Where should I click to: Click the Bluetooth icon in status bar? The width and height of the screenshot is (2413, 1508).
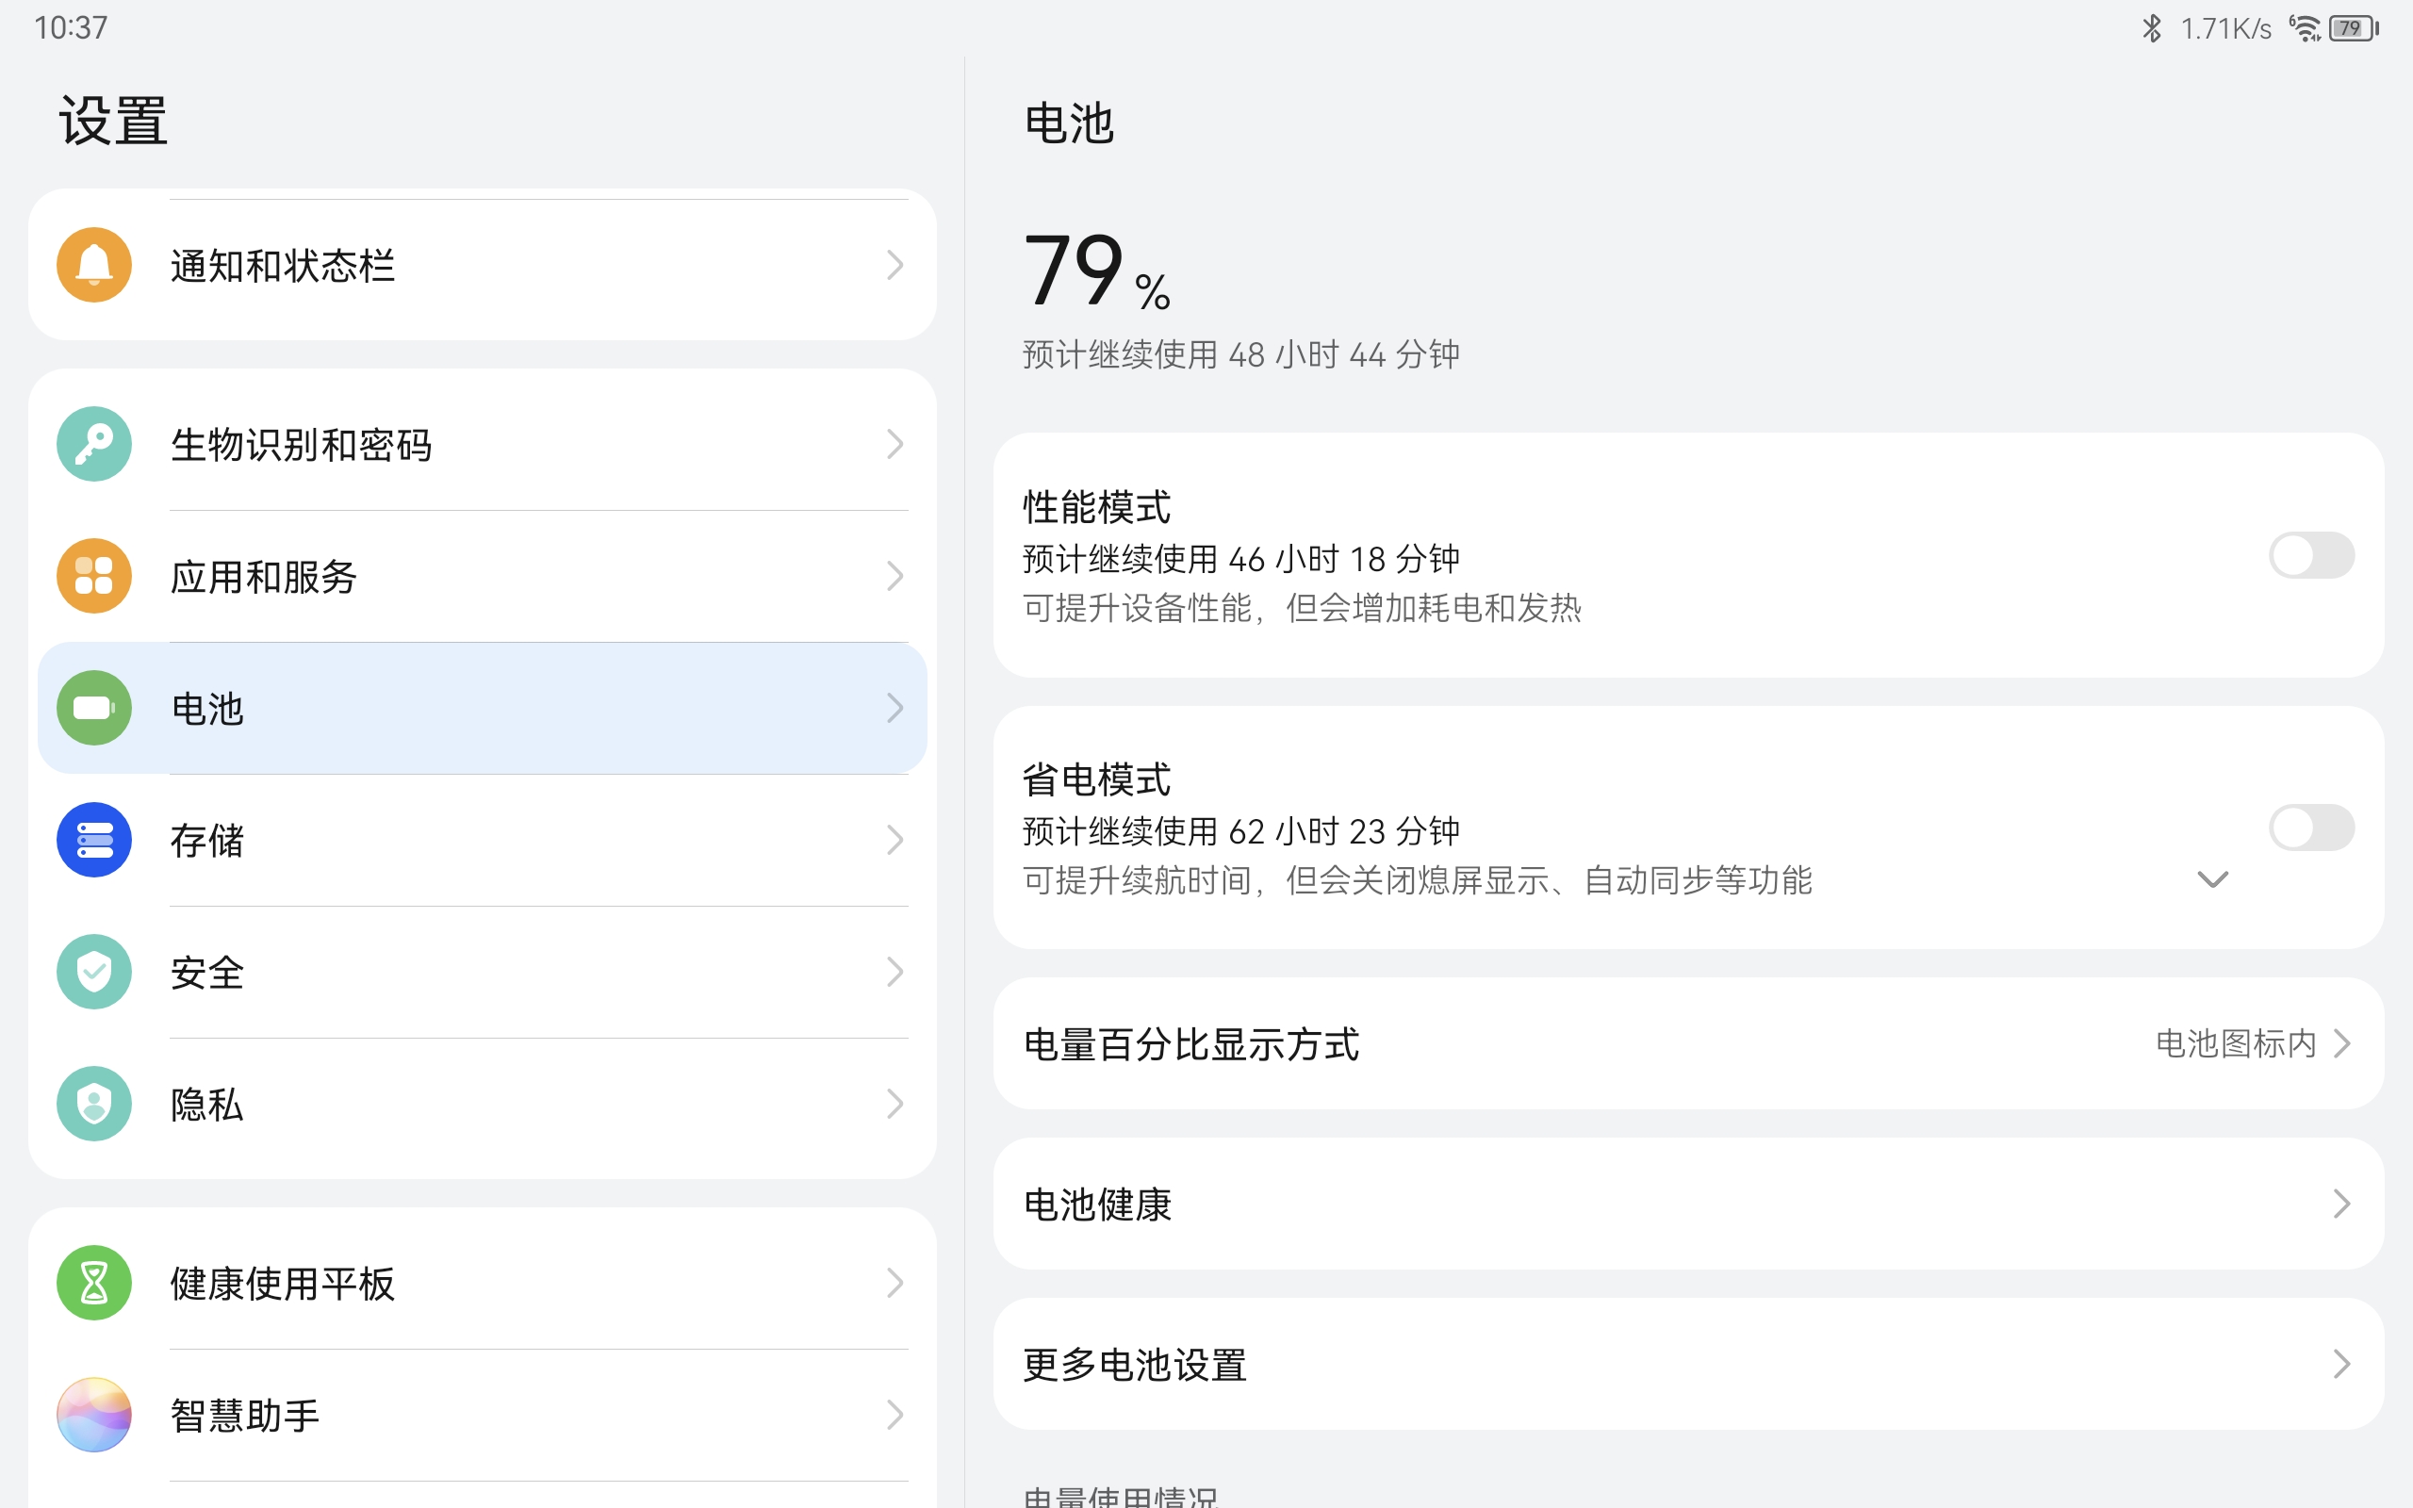[x=2152, y=27]
